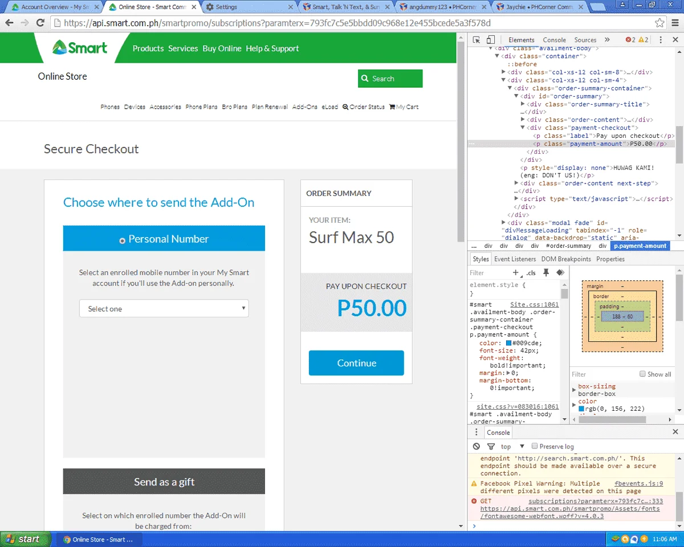Click the rgb(0, 156, 222) computed color swatch

tap(581, 409)
